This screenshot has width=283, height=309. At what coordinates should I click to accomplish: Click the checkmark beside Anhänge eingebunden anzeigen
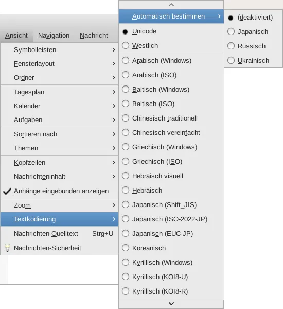pyautogui.click(x=7, y=191)
